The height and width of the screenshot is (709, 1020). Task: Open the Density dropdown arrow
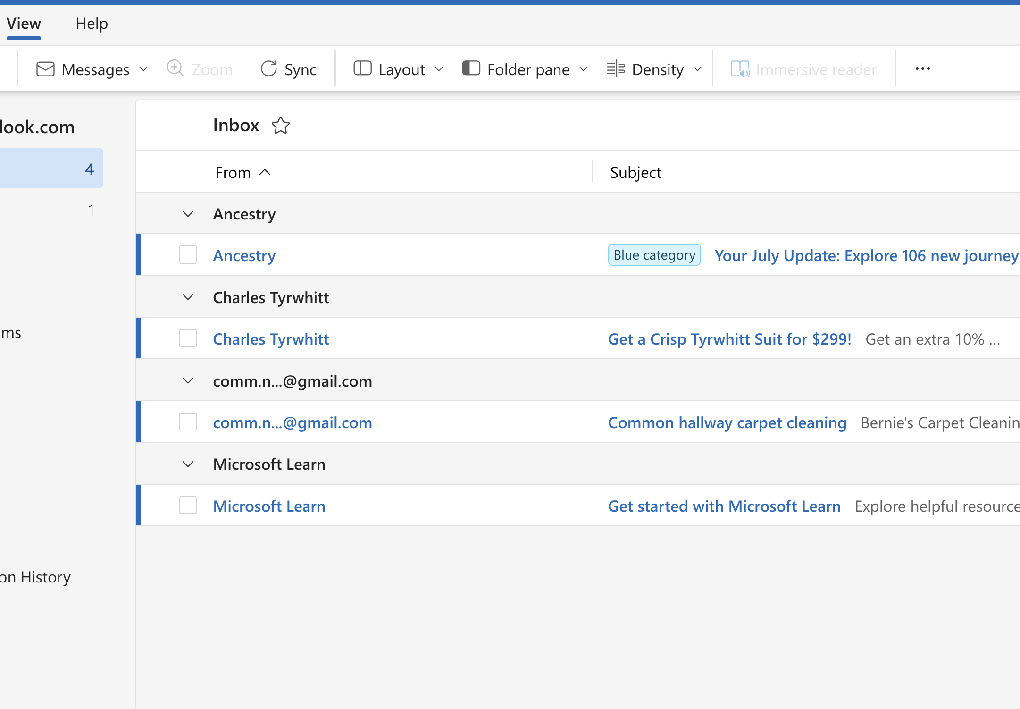coord(698,69)
